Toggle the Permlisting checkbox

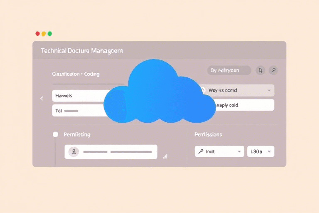coord(55,134)
